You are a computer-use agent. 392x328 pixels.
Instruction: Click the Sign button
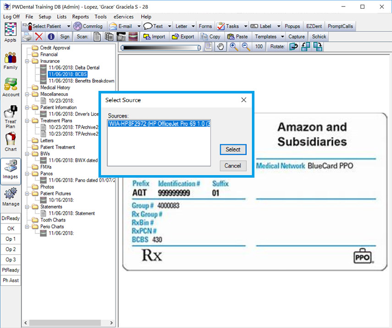tap(65, 37)
